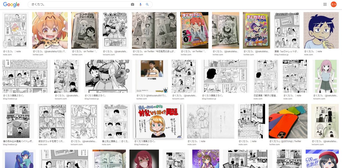Image resolution: width=342 pixels, height=168 pixels.
Task: Open the manga page above 日記漫画 caption
Action: point(266,76)
